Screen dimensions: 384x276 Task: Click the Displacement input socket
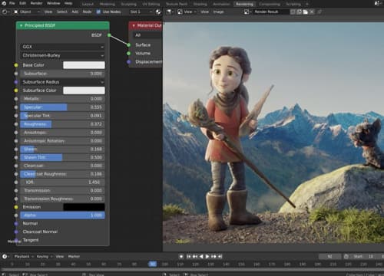[x=129, y=62]
